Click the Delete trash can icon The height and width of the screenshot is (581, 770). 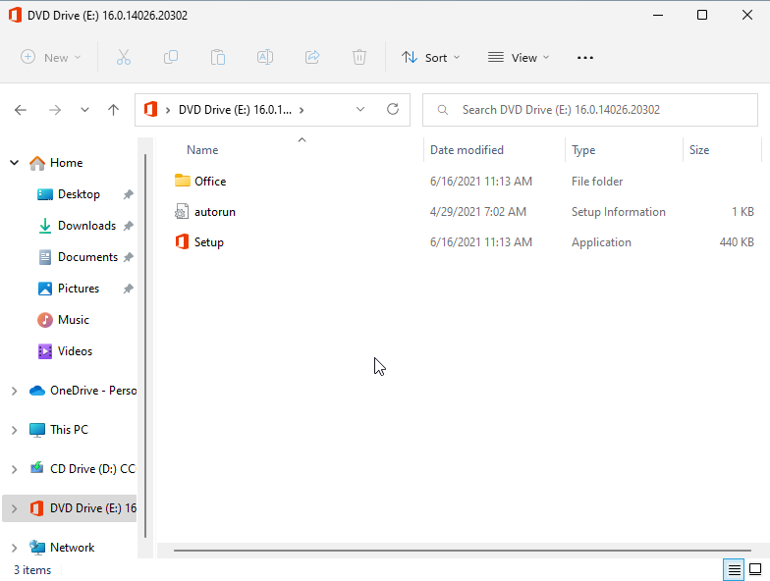tap(359, 58)
